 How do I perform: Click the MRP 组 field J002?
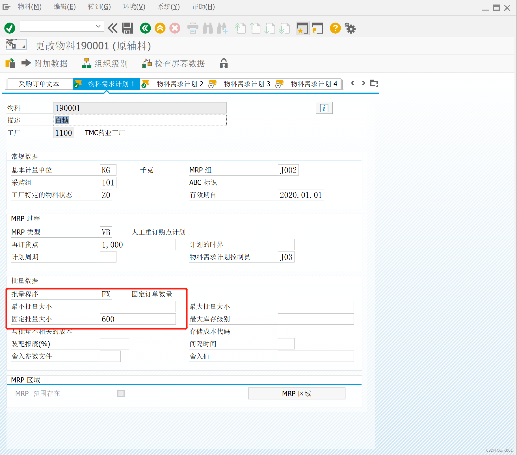tap(288, 170)
